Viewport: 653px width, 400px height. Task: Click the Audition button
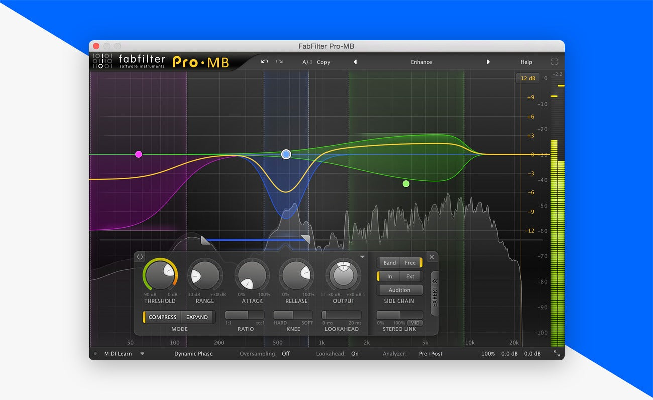tap(399, 290)
